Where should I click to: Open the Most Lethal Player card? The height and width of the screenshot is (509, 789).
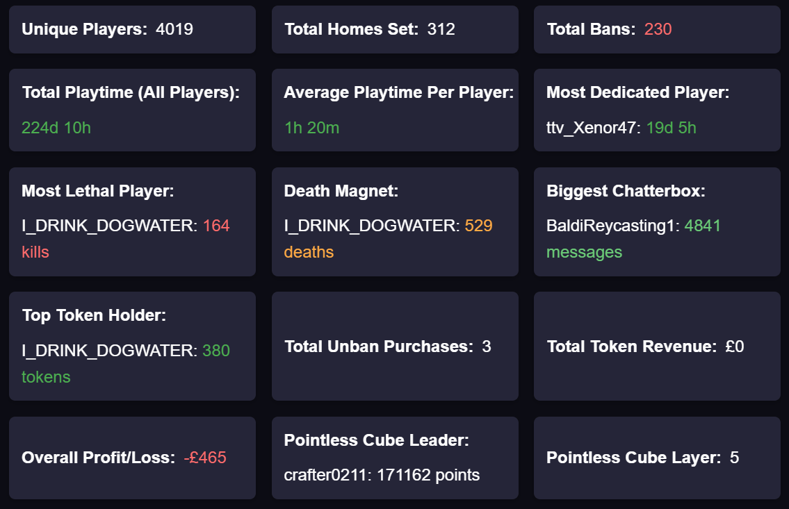coord(132,221)
